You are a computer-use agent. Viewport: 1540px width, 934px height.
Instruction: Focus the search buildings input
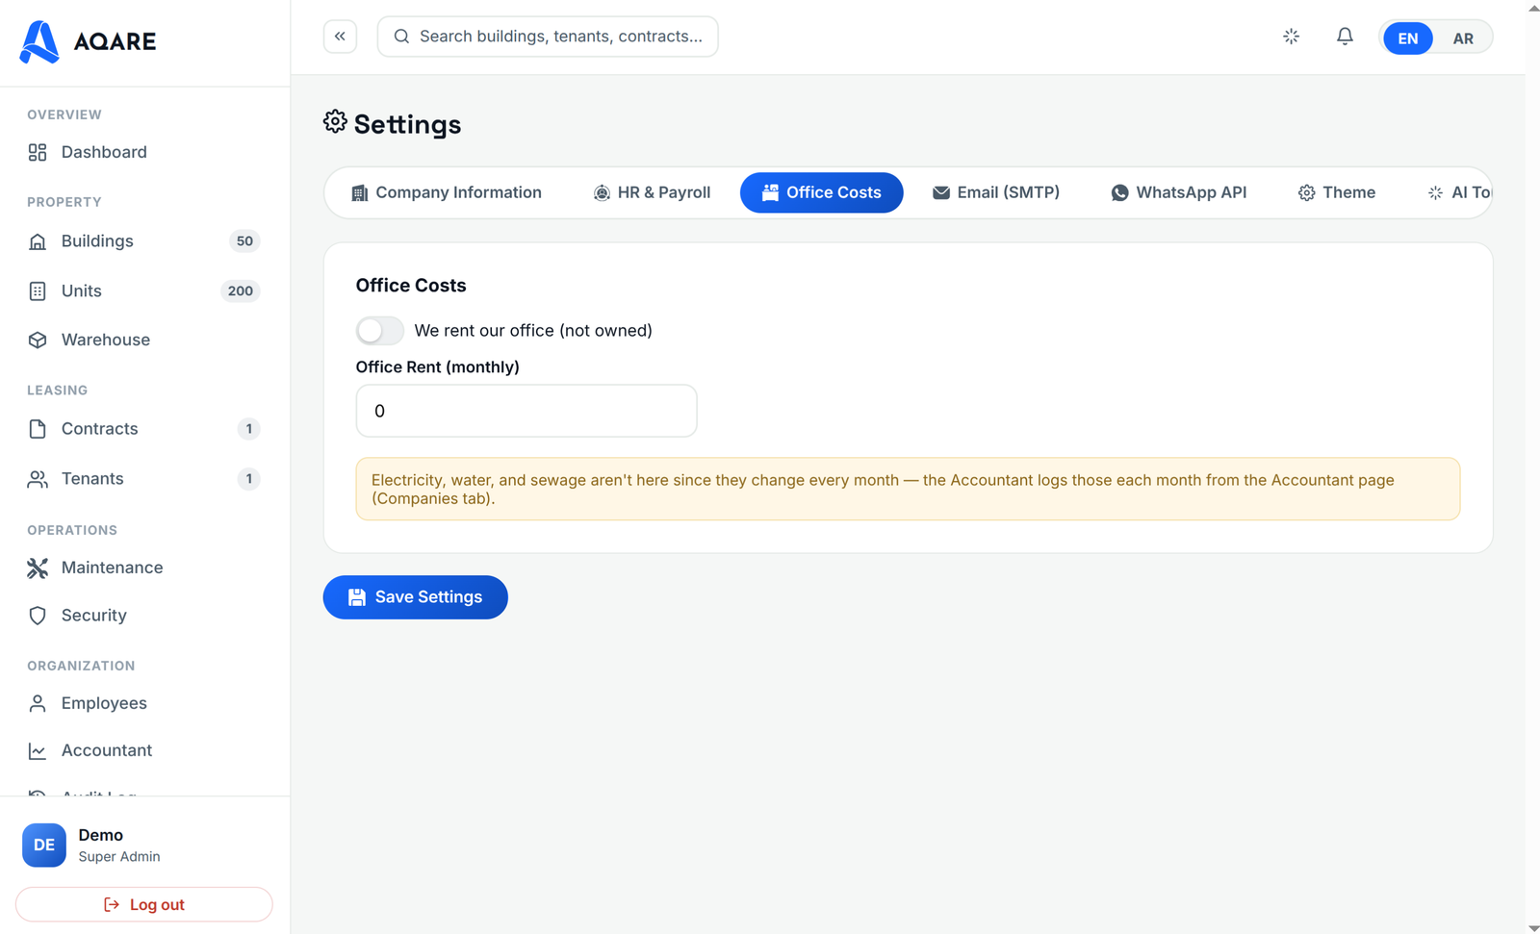[548, 37]
